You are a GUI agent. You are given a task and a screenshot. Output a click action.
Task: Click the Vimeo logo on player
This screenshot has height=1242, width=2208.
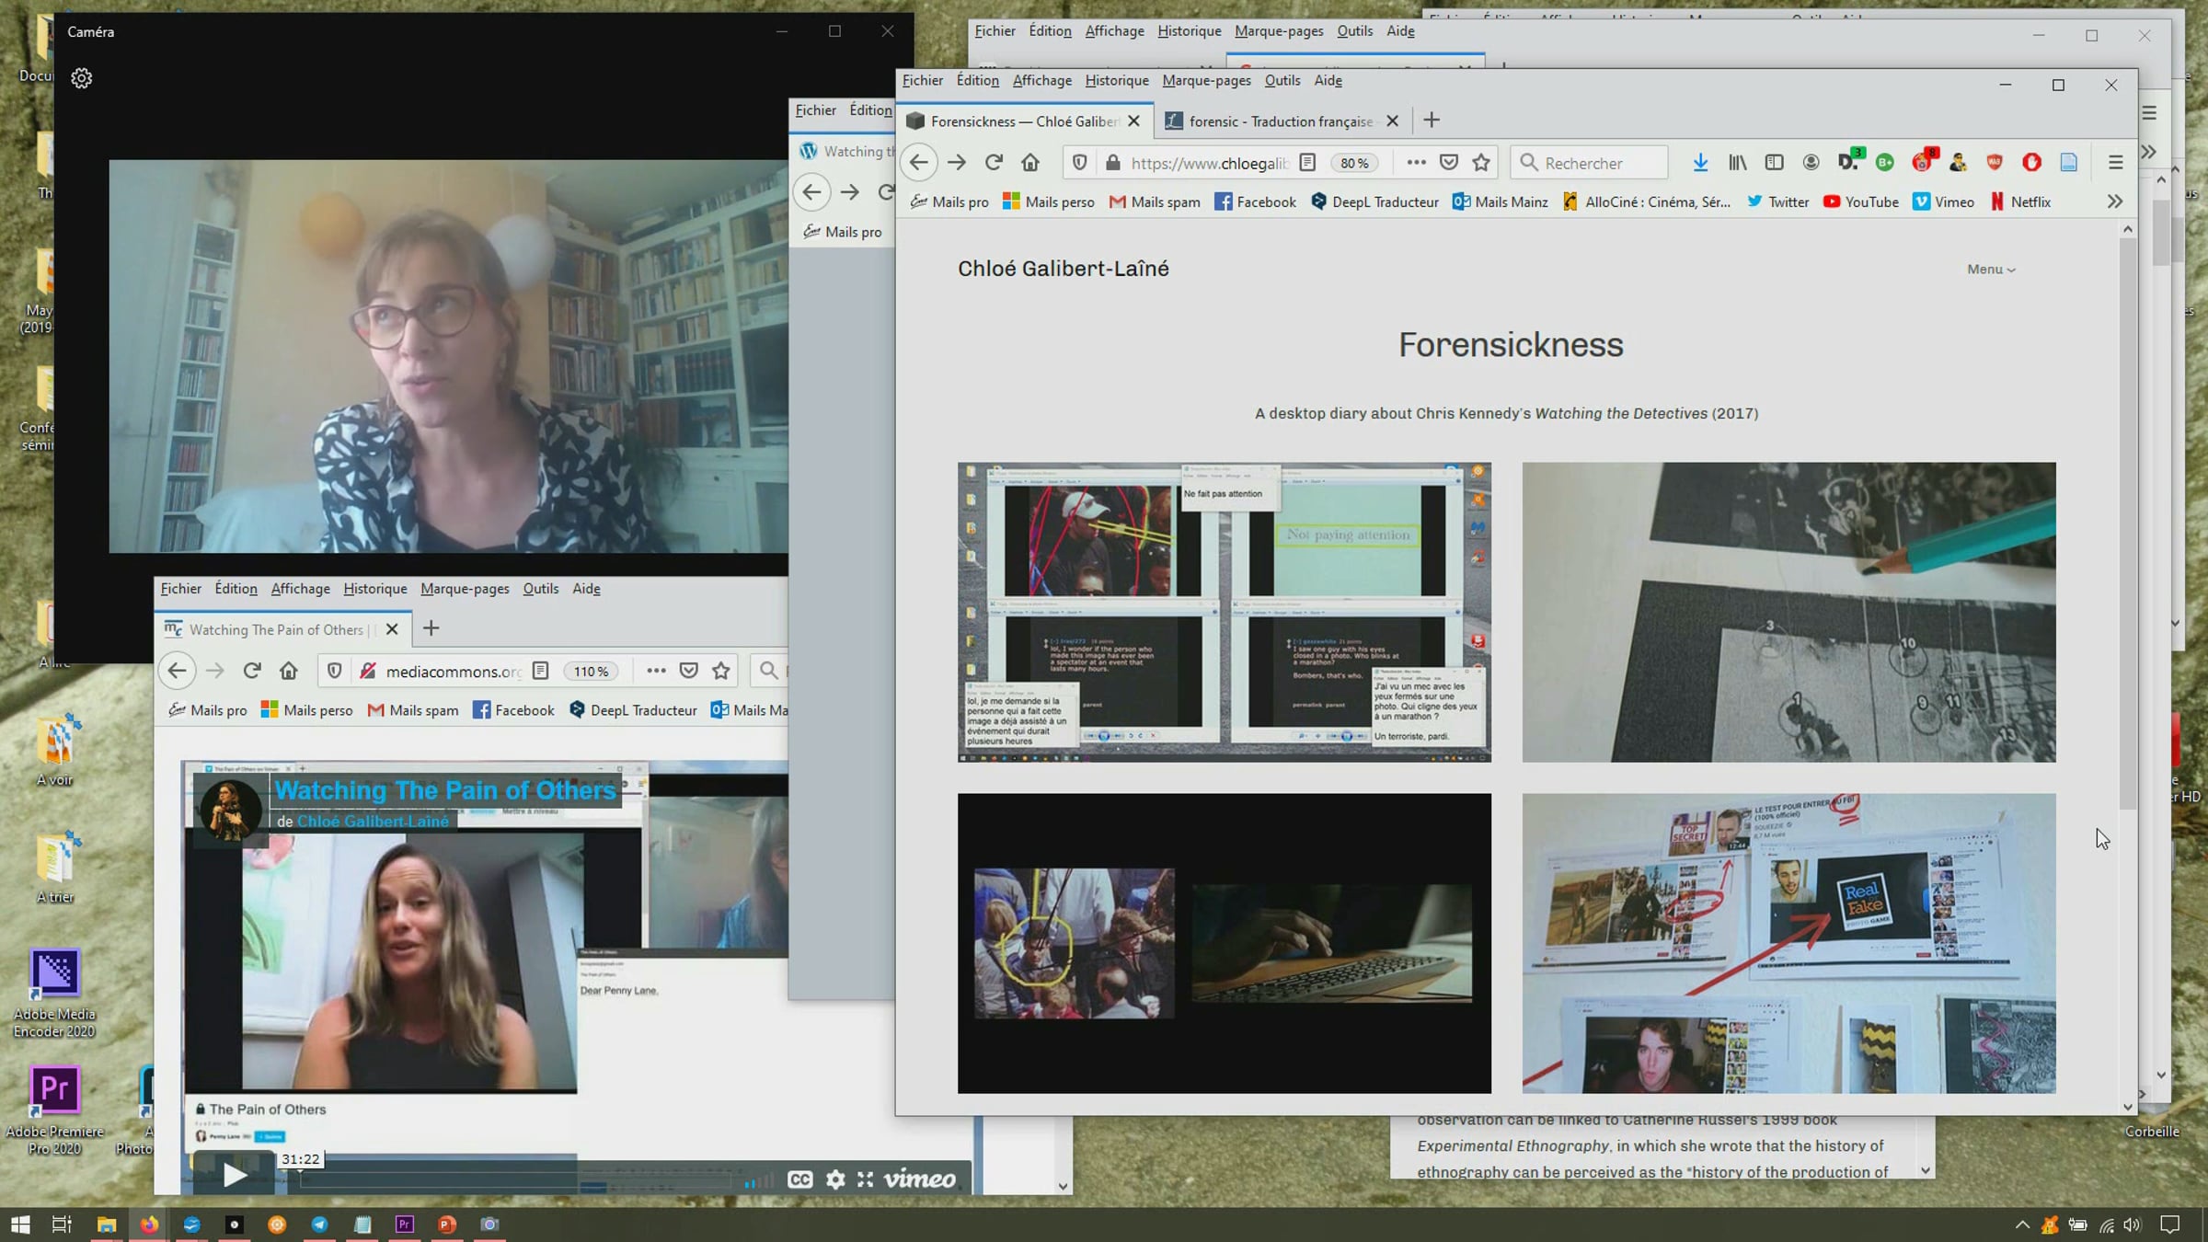pos(920,1179)
